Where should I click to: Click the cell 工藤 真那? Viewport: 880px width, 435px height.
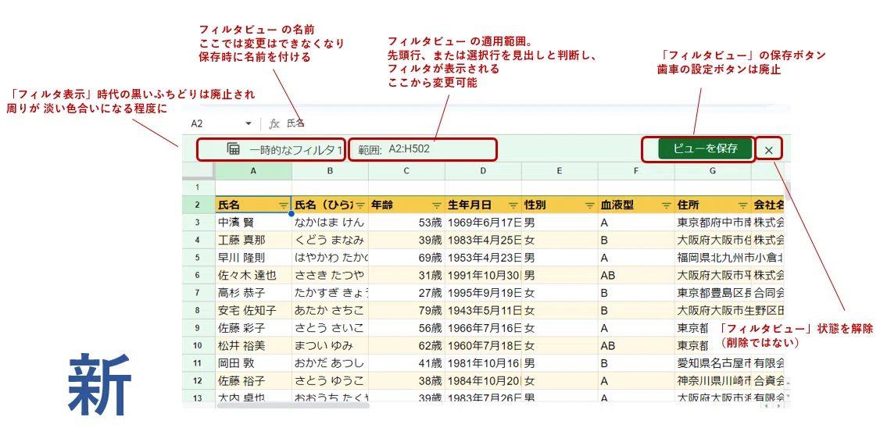253,240
